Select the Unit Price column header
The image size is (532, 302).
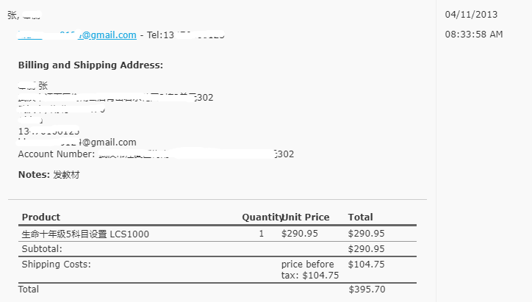point(306,217)
